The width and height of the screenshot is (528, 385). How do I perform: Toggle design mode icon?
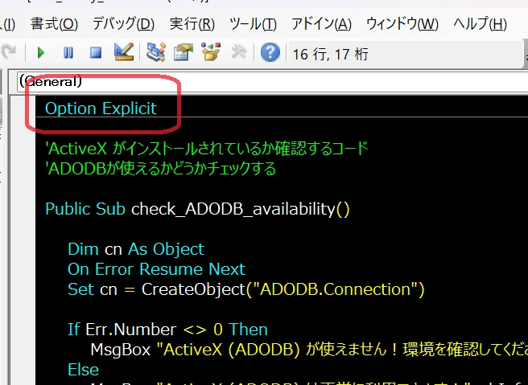(124, 52)
